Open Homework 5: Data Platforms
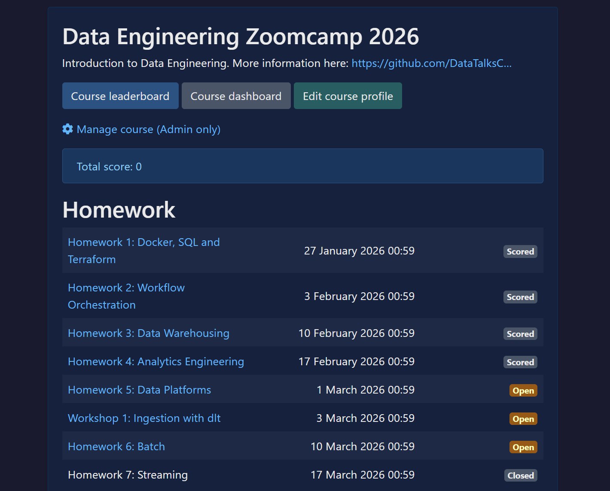Viewport: 610px width, 491px height. point(139,390)
